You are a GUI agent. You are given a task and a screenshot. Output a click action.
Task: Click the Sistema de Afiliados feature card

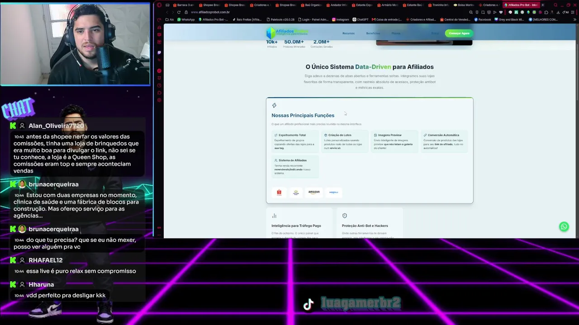tap(295, 167)
